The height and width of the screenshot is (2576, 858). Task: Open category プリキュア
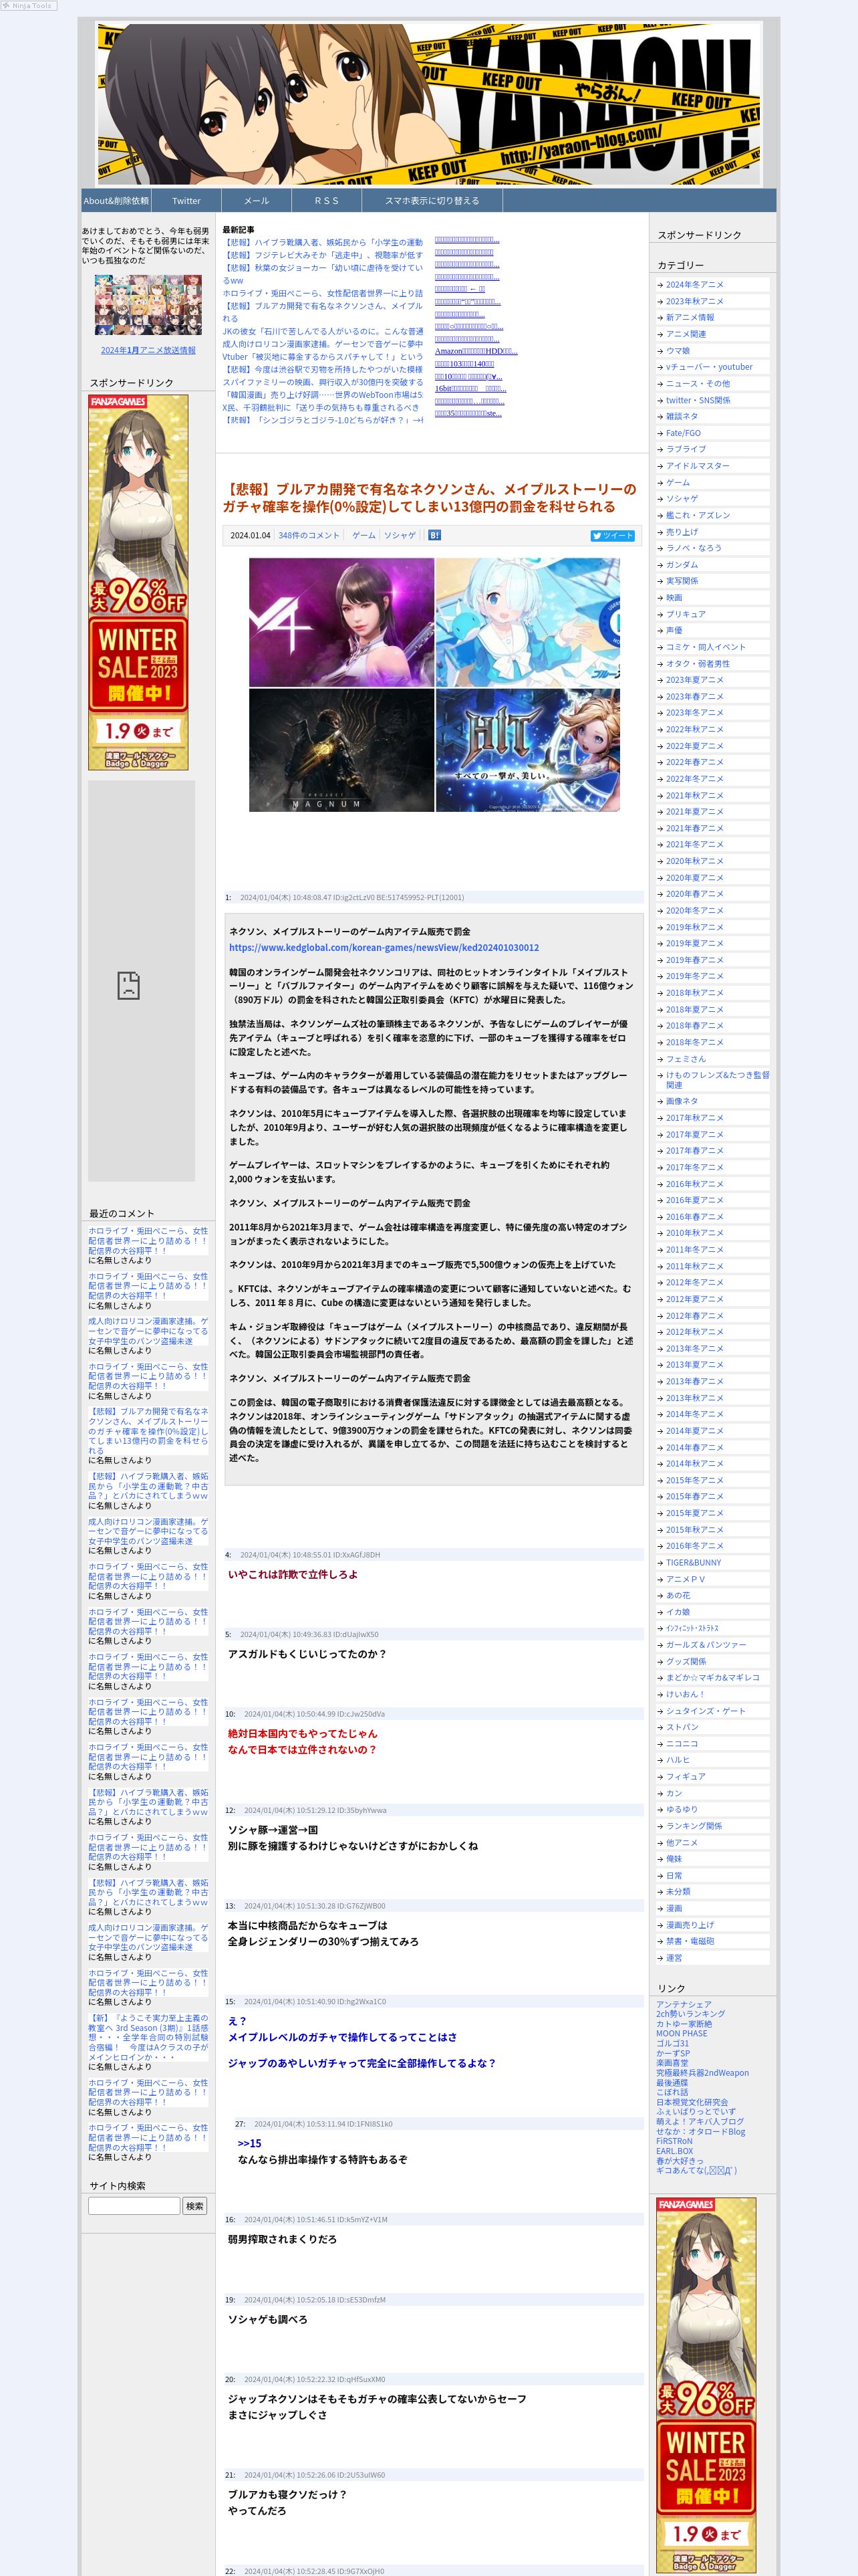[686, 614]
